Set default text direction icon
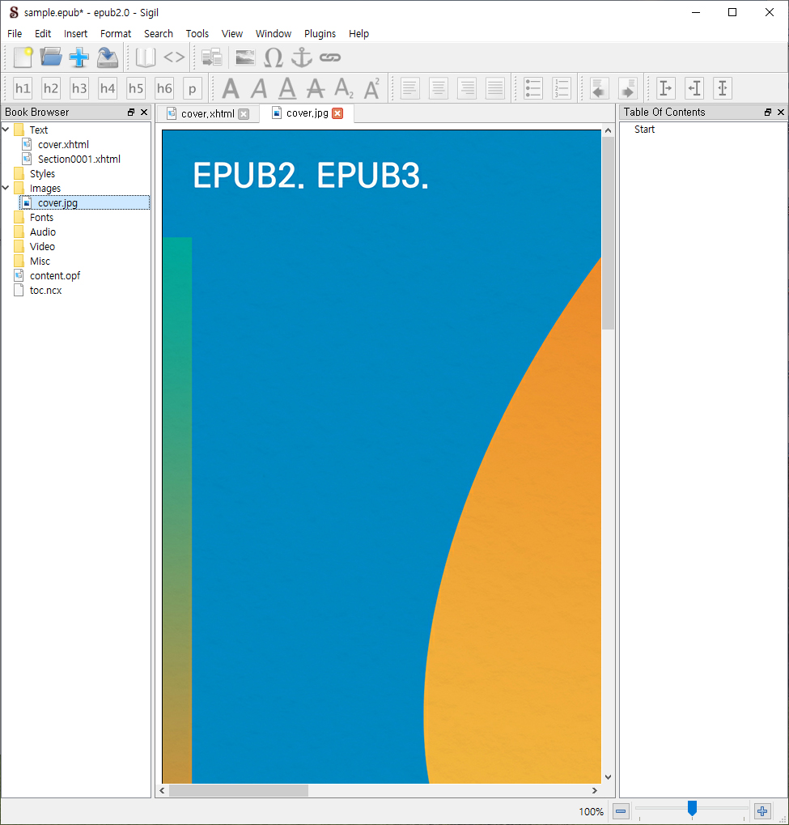This screenshot has height=825, width=789. (x=723, y=88)
